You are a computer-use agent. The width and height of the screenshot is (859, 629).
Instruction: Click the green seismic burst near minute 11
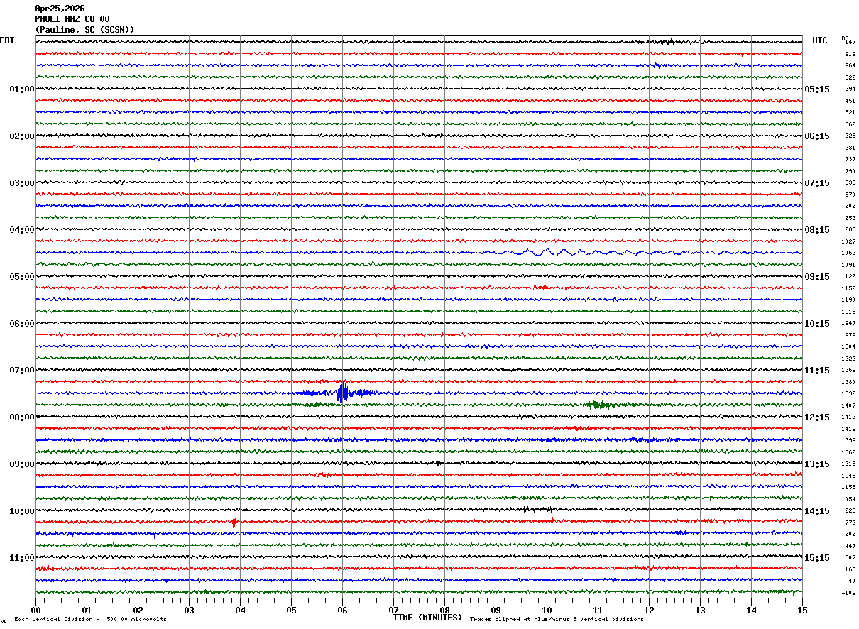[x=601, y=405]
